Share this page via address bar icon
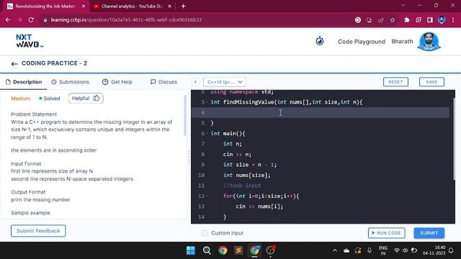 click(381, 20)
